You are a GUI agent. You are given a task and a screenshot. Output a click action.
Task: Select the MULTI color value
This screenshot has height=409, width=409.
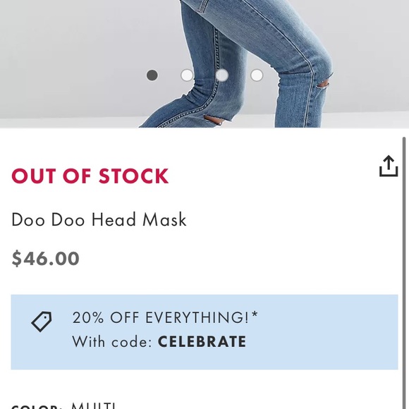(x=93, y=406)
